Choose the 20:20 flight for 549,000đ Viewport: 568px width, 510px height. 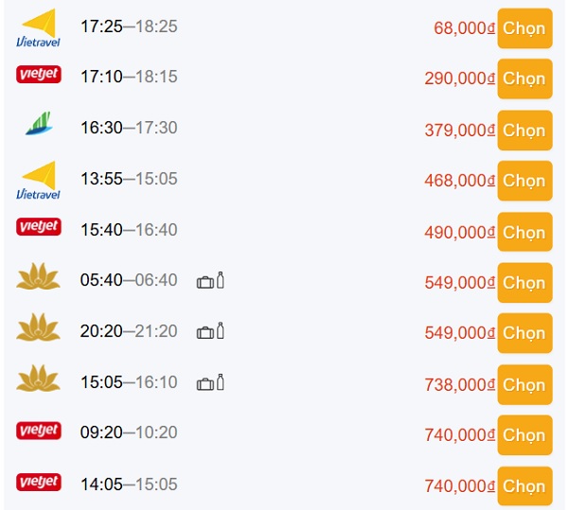pos(524,333)
